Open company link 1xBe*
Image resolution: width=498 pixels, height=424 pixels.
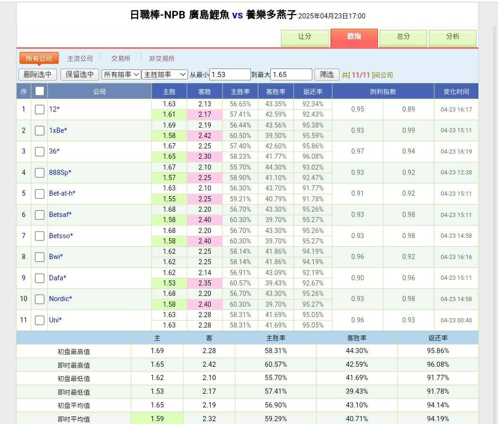coord(58,130)
